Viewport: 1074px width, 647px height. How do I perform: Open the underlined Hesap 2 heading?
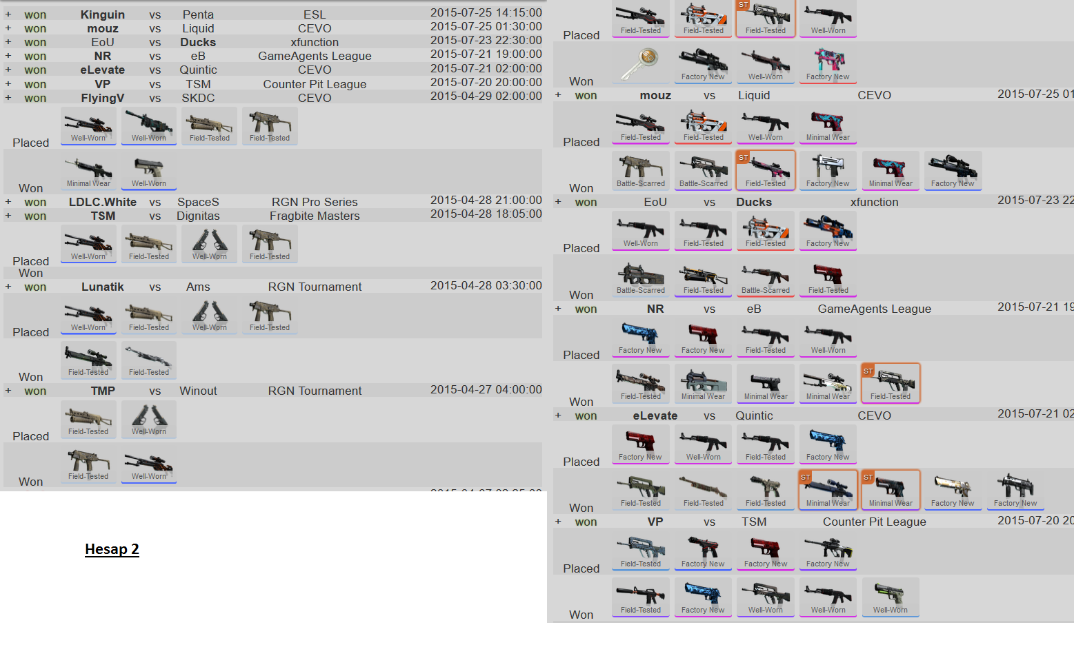(x=112, y=549)
